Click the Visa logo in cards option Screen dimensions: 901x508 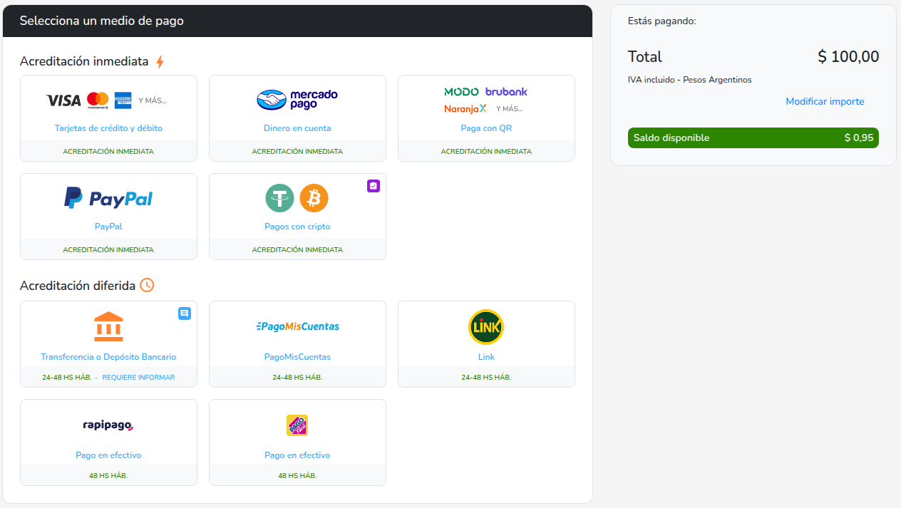click(63, 100)
